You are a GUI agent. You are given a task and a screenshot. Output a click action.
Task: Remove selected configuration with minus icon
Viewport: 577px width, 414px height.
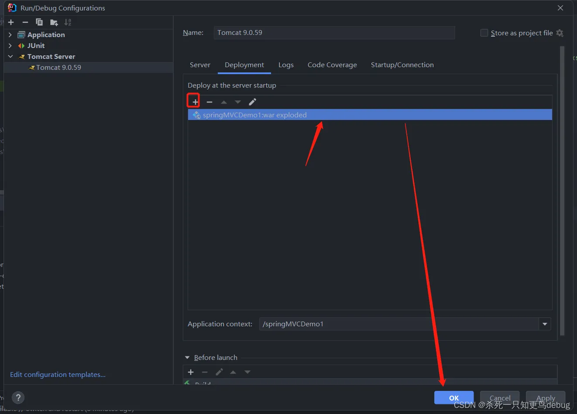tap(25, 22)
